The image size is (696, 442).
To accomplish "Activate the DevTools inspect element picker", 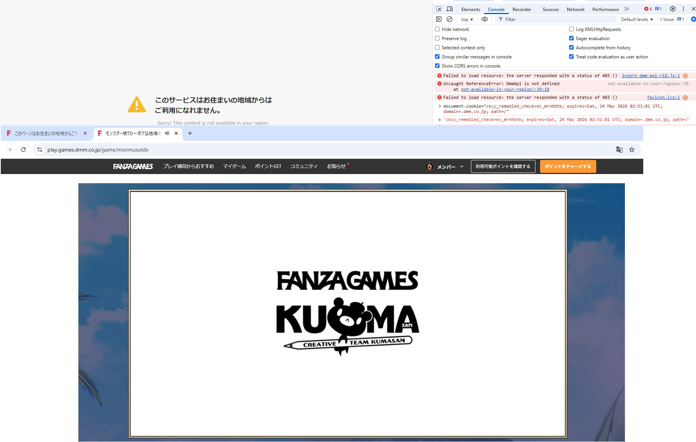I will [x=439, y=9].
